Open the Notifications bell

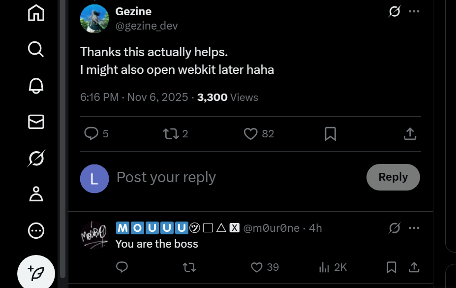tap(36, 86)
